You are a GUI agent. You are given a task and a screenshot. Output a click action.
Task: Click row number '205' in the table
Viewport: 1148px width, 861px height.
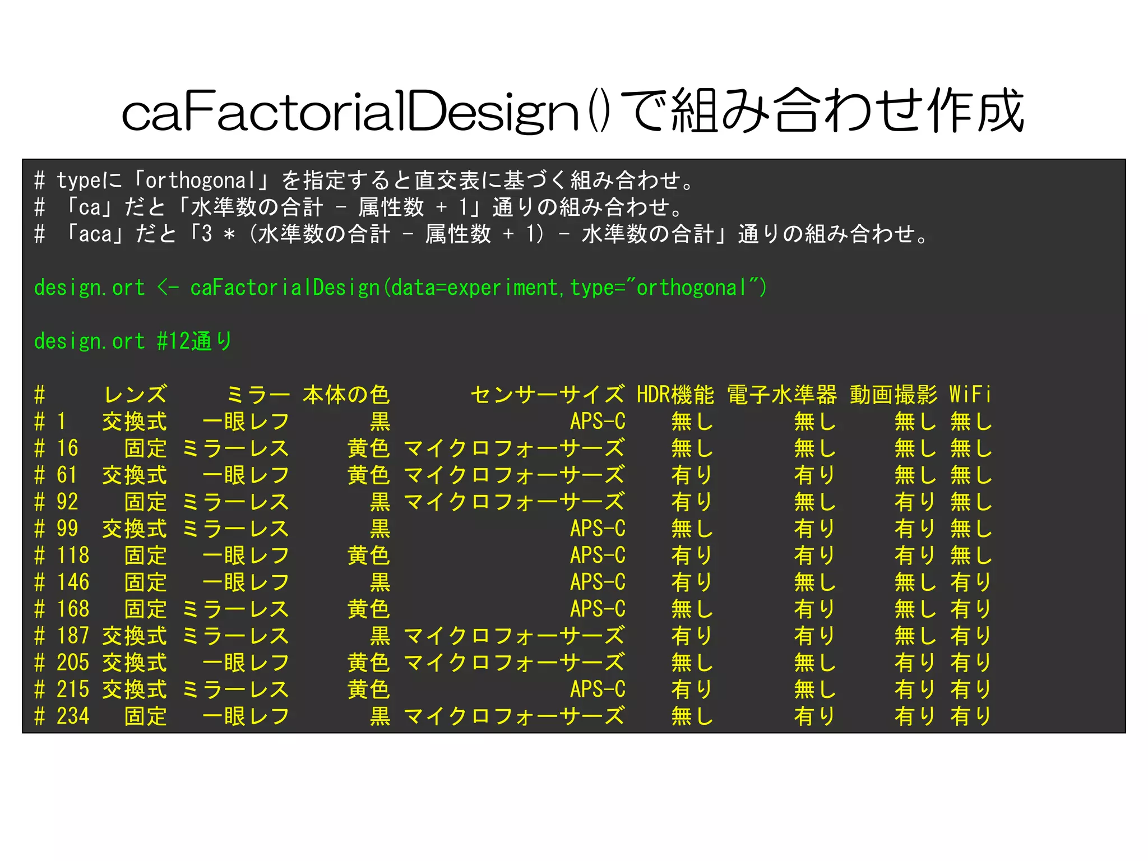click(x=73, y=663)
